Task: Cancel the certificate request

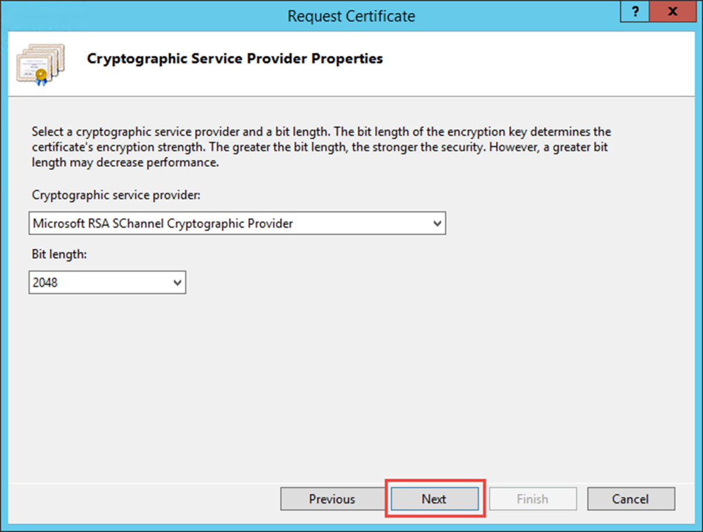Action: coord(631,499)
